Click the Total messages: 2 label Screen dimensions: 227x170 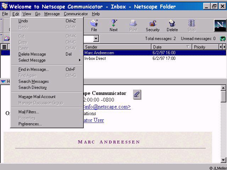pos(160,39)
